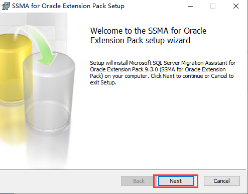248x194 pixels.
Task: Click the disabled maximize button
Action: [x=213, y=6]
